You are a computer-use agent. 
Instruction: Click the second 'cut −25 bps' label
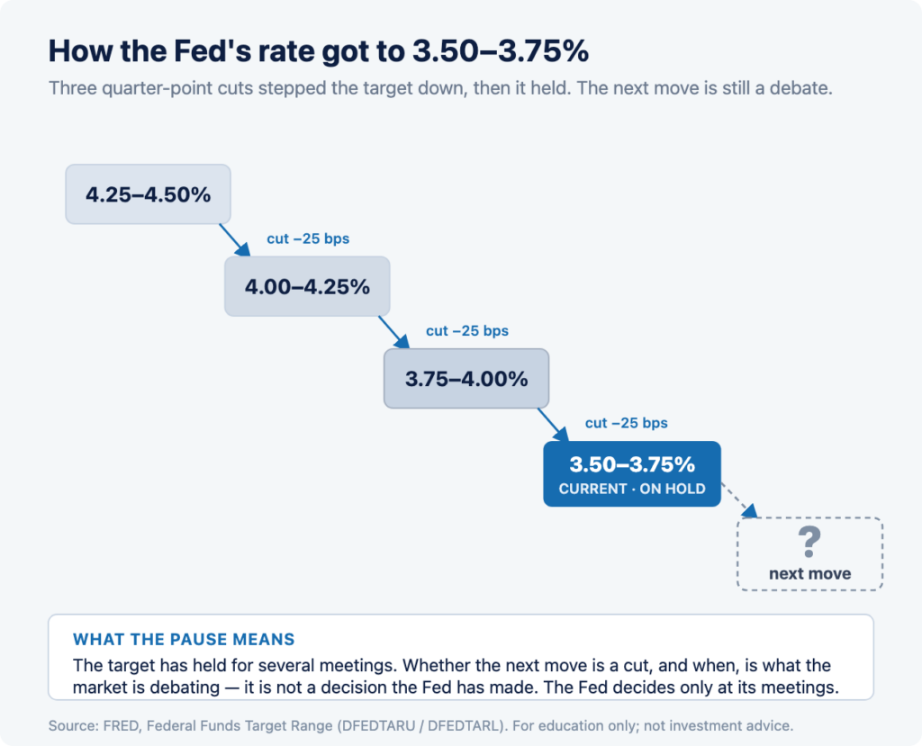(x=467, y=331)
